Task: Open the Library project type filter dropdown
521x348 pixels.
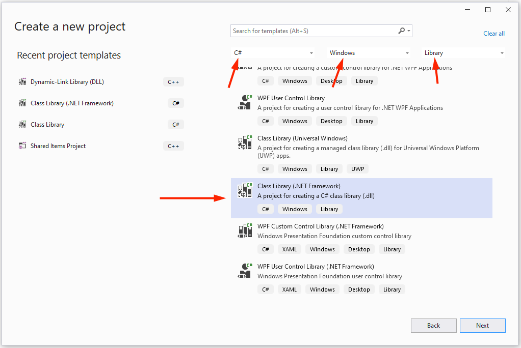Action: 463,53
